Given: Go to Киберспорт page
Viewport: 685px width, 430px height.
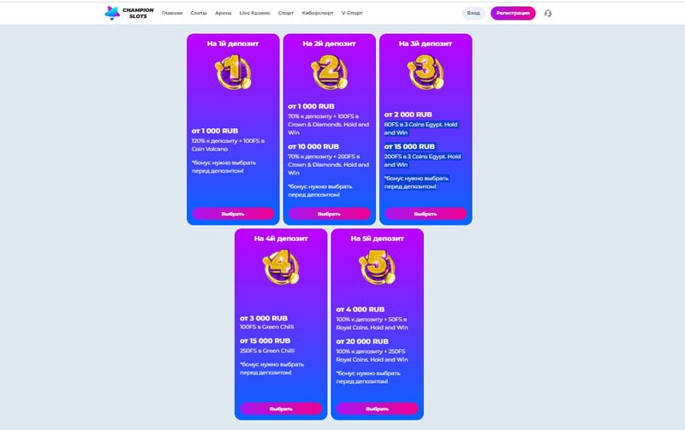Looking at the screenshot, I should (318, 13).
